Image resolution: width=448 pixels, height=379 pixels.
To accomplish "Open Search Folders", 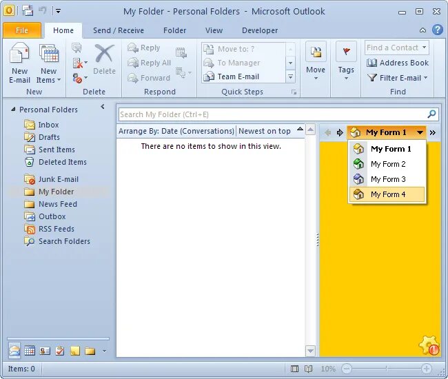I will point(57,241).
